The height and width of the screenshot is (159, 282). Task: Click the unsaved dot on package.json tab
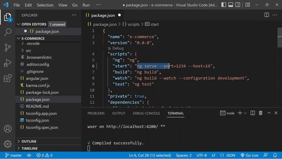(x=119, y=15)
